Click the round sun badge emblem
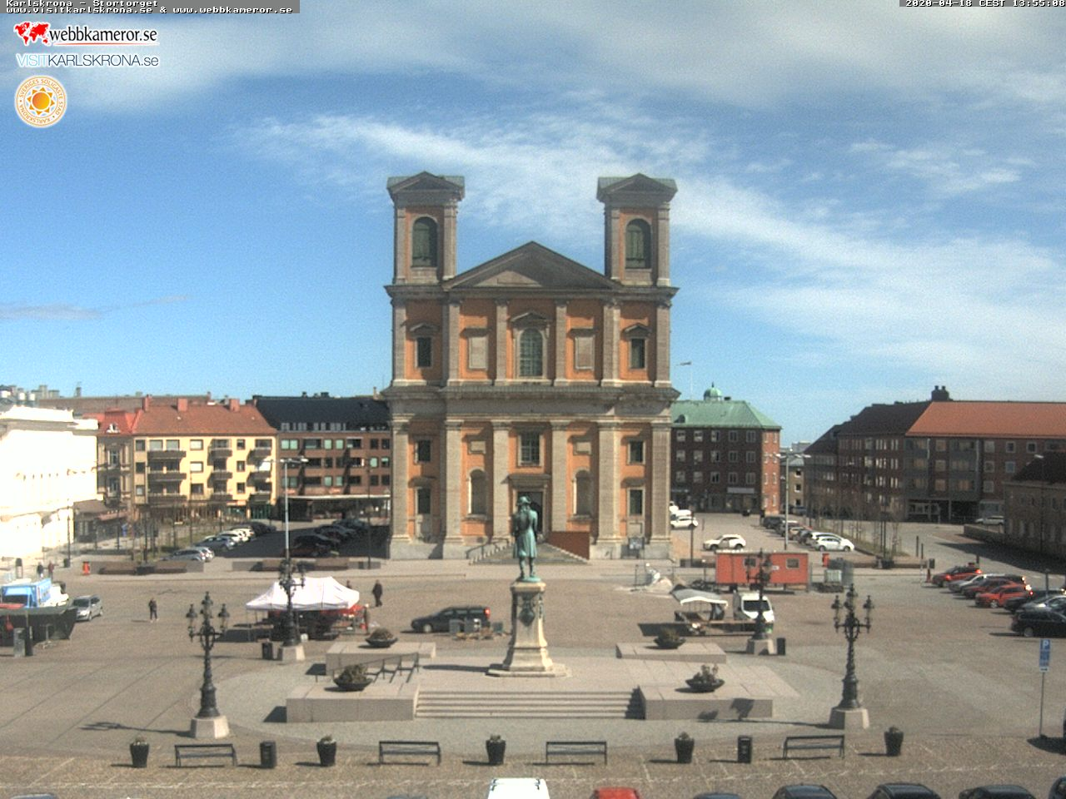The width and height of the screenshot is (1066, 799). [x=41, y=102]
